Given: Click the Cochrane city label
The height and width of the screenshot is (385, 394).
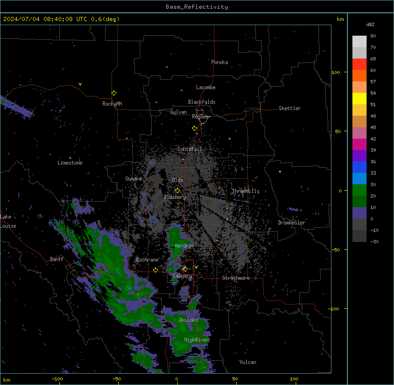Looking at the screenshot, I should pyautogui.click(x=147, y=260).
